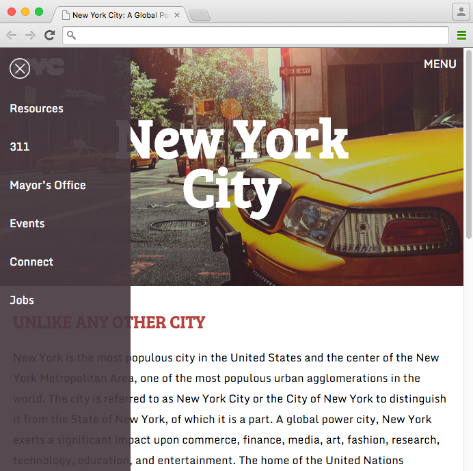Reload the current page

coord(49,36)
